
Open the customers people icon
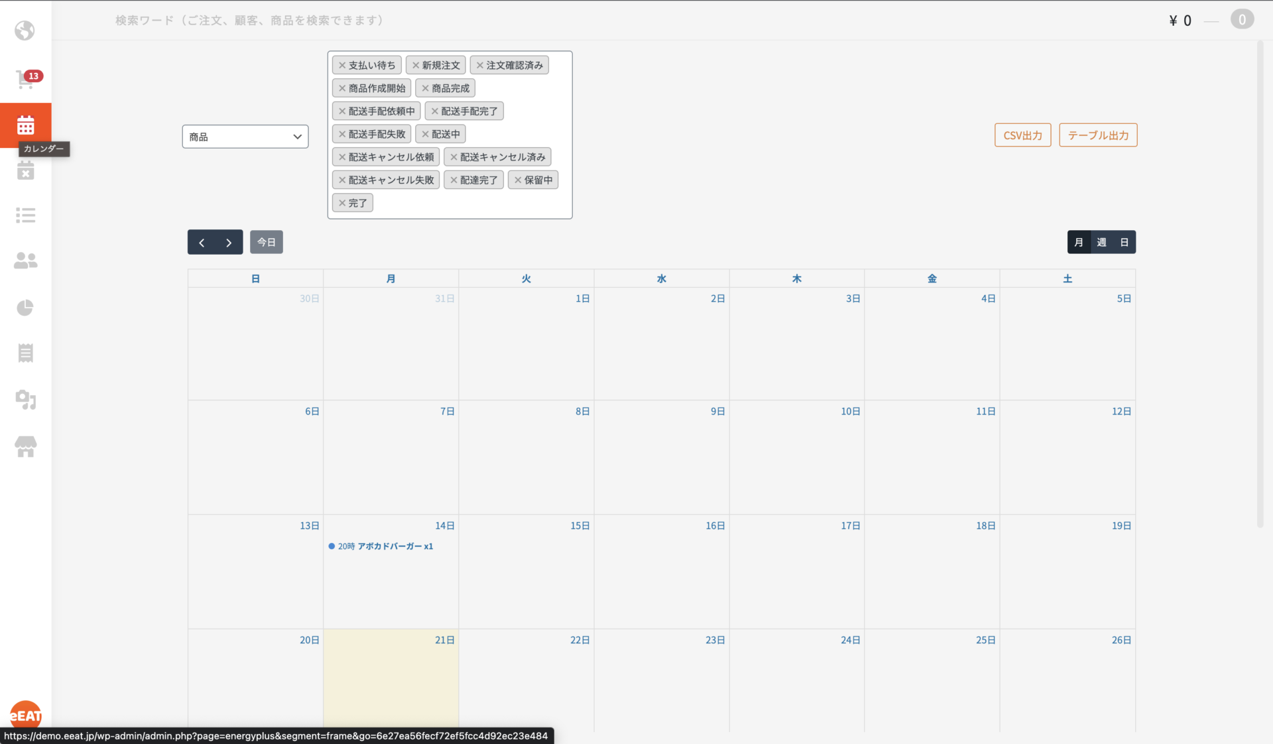[25, 261]
